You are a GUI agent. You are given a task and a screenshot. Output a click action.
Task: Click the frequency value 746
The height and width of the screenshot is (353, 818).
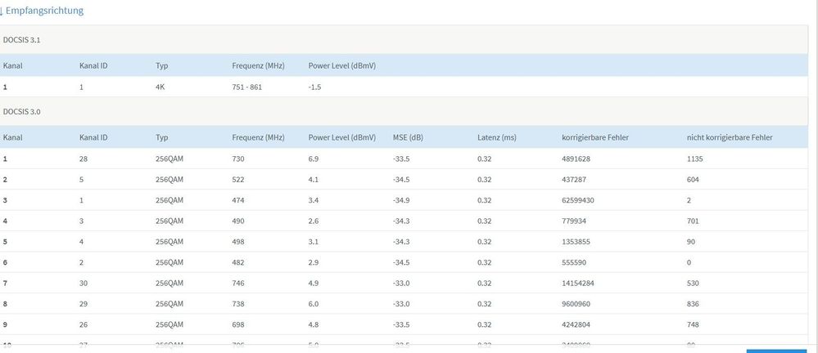point(238,284)
